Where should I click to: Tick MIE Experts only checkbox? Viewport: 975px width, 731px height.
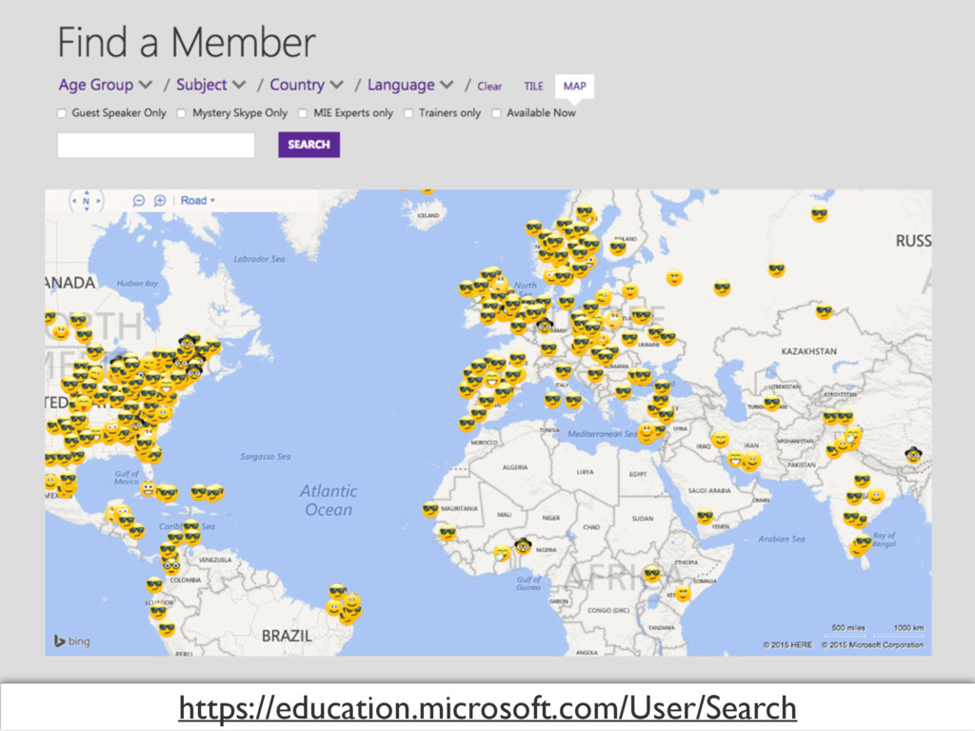[303, 113]
